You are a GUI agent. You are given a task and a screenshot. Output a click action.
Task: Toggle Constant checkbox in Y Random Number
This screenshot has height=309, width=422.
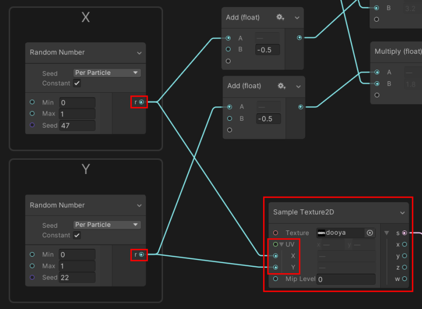77,235
